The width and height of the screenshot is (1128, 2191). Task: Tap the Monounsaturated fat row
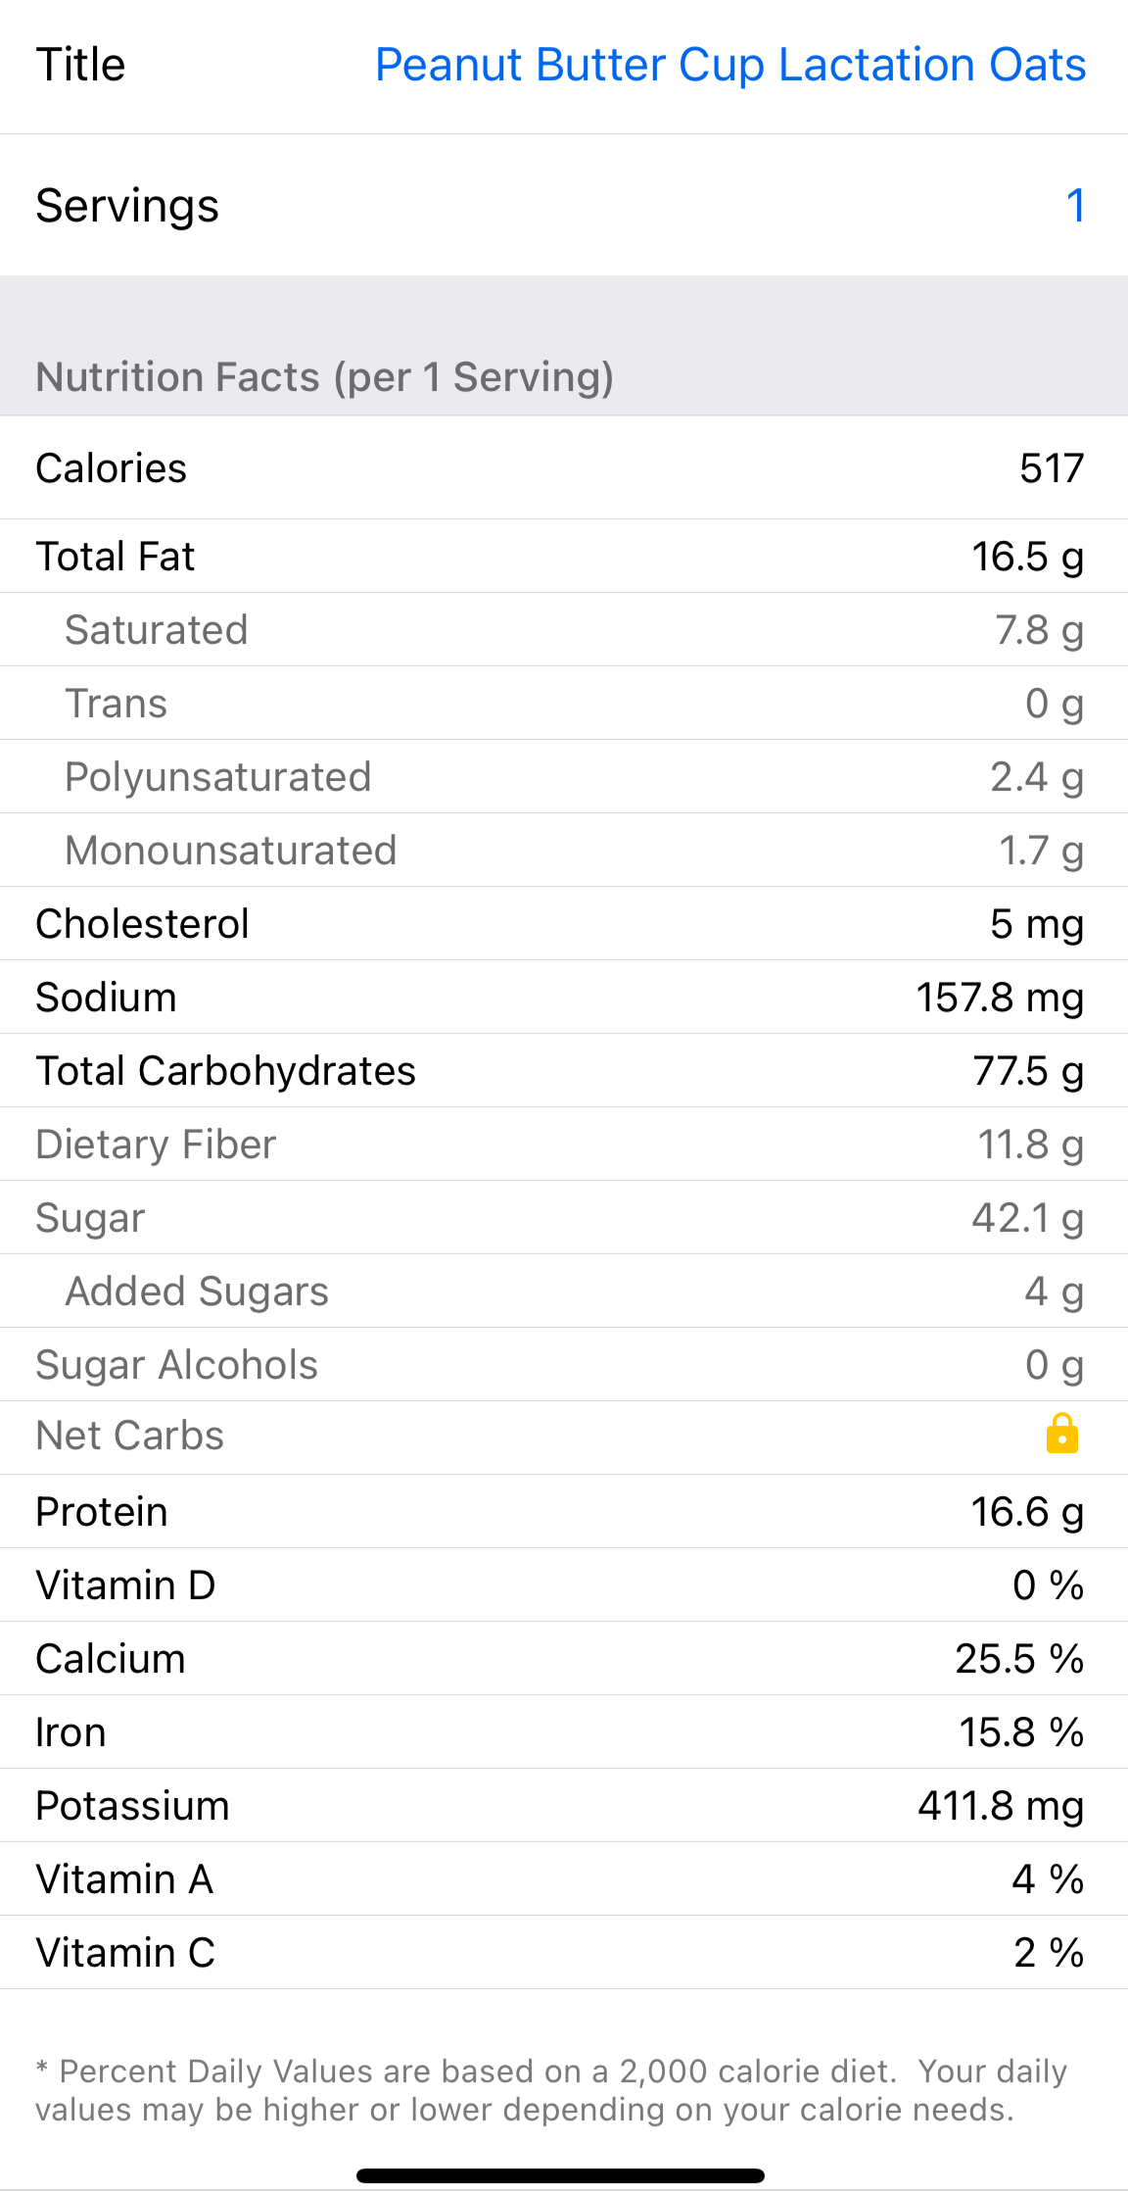(564, 851)
